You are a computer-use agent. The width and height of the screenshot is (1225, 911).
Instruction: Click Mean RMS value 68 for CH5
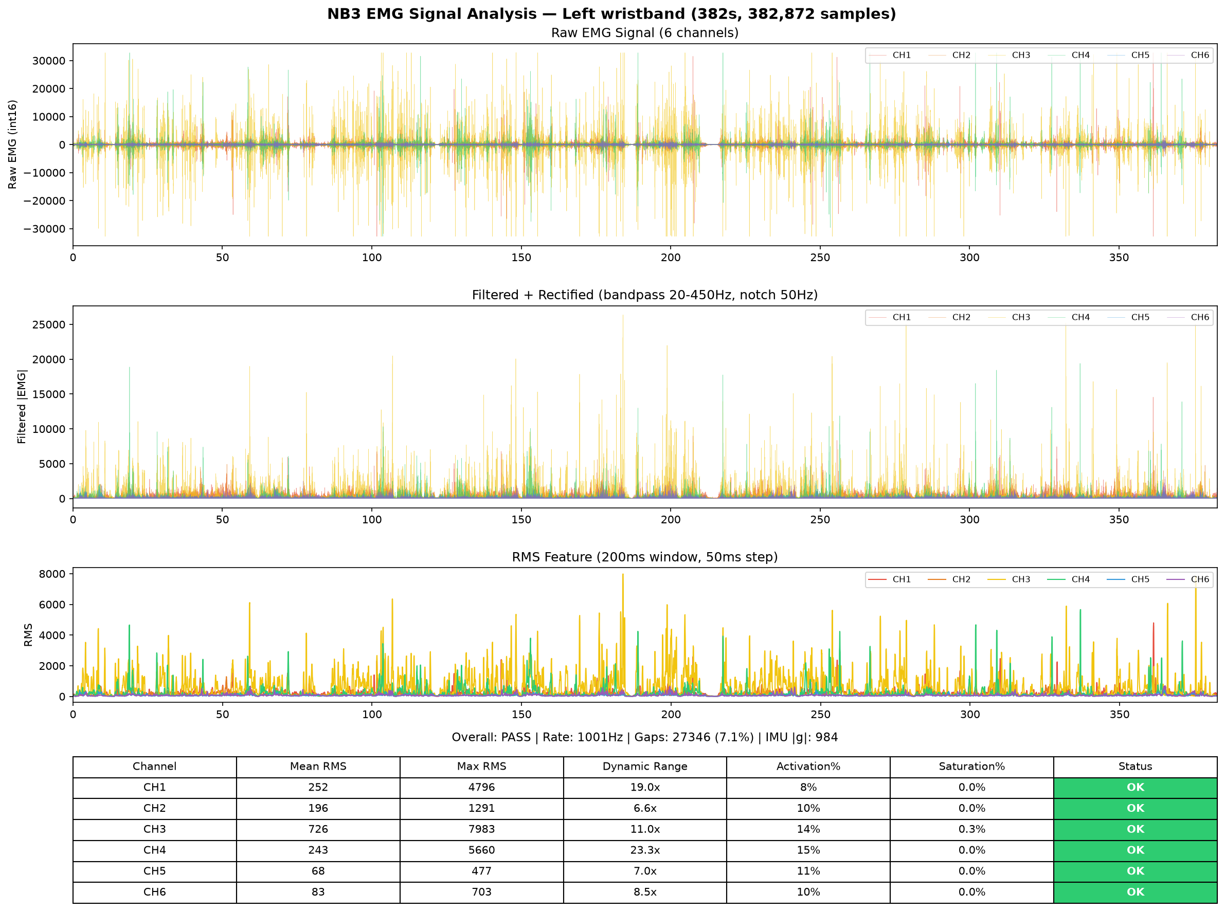tap(318, 871)
